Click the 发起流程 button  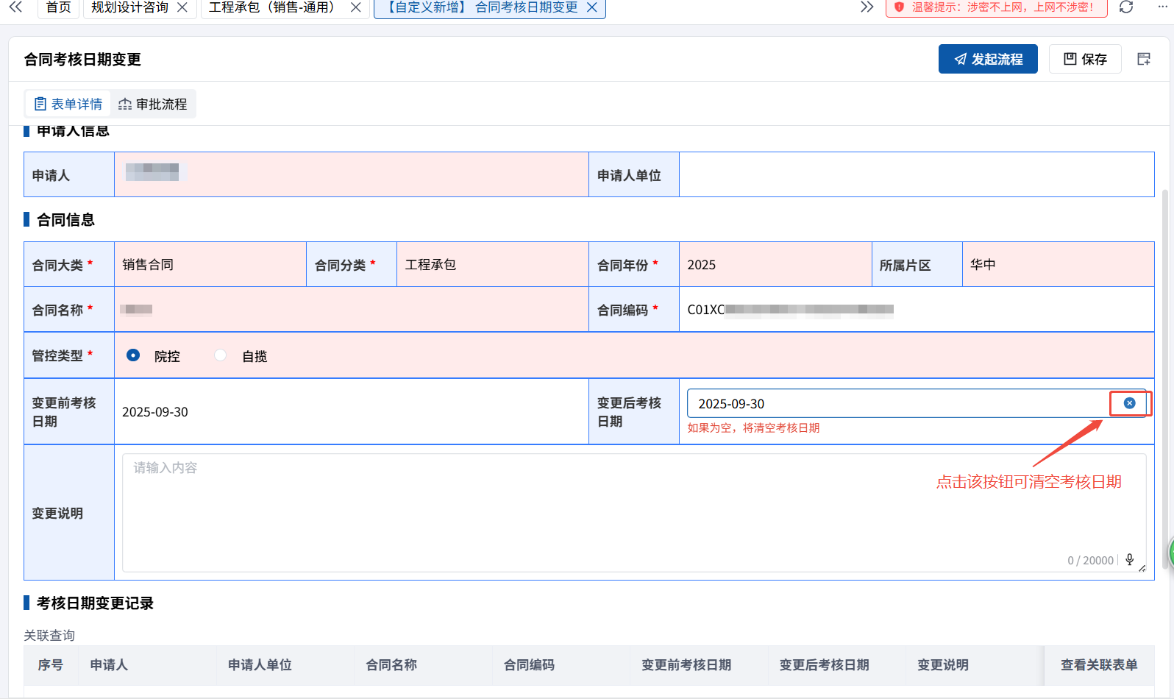pos(987,59)
